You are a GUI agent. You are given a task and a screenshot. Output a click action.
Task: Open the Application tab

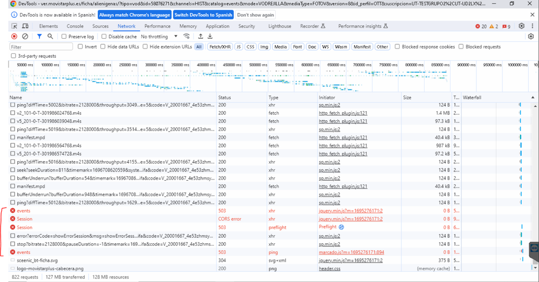pyautogui.click(x=217, y=26)
